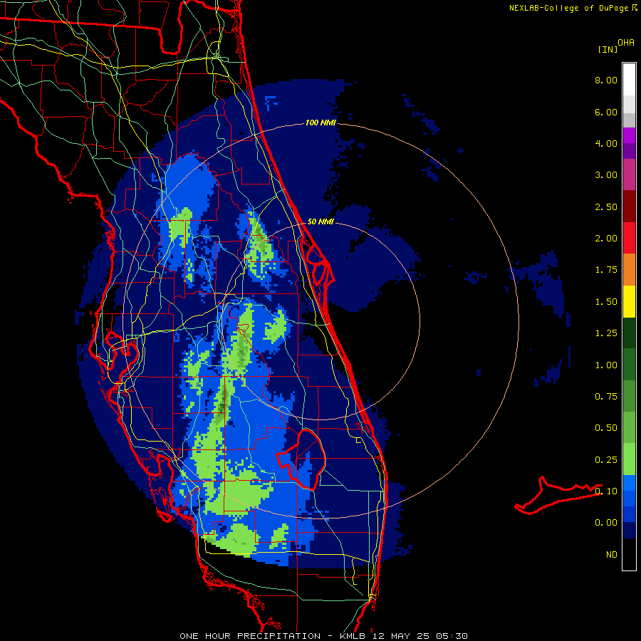
Task: Click the 0.10 scale value
Action: pos(606,491)
